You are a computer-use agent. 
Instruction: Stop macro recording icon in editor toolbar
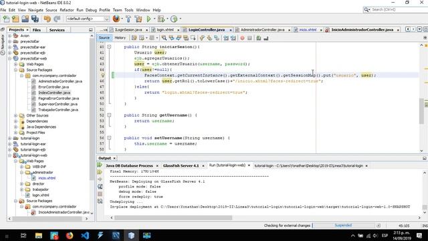(249, 38)
